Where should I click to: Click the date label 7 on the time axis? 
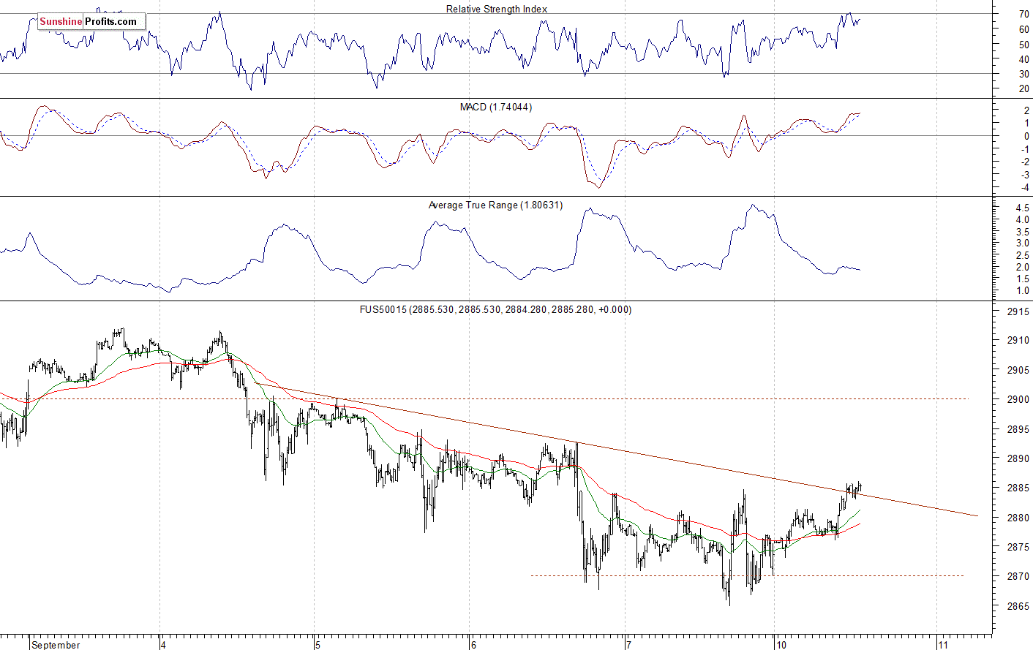pos(628,645)
